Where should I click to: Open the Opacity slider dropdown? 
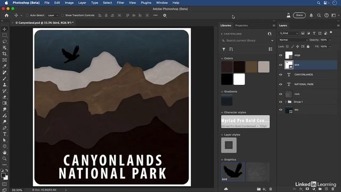pos(330,40)
